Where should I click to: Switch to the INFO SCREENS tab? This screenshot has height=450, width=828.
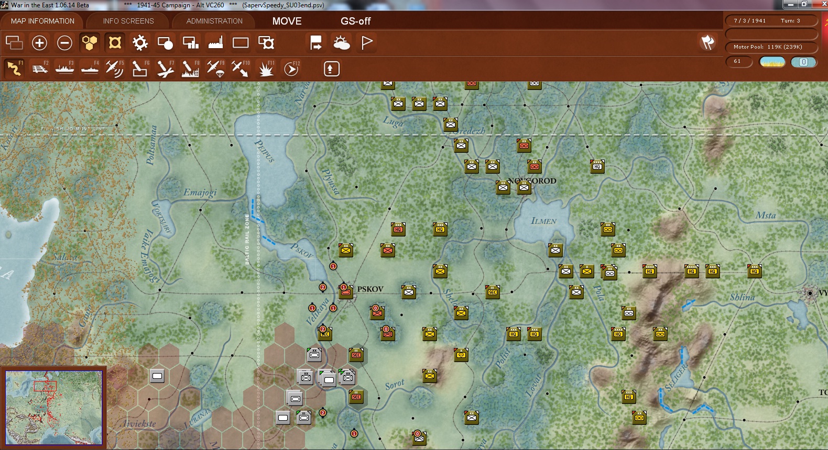[x=128, y=21]
